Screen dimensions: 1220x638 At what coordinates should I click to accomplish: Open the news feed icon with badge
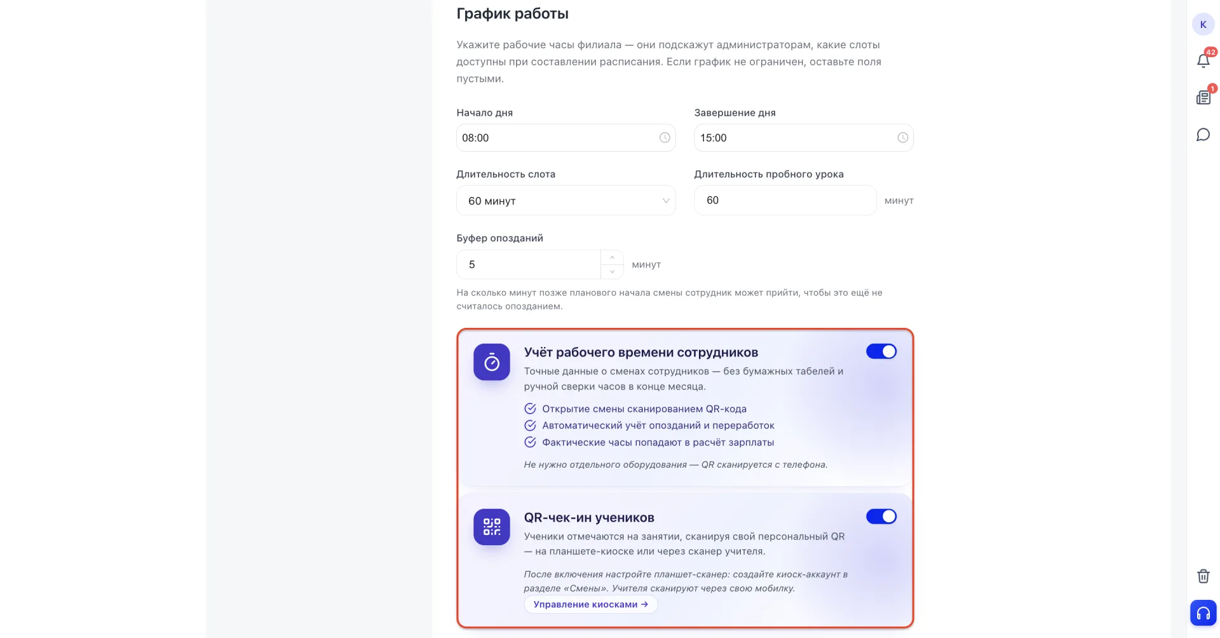(1203, 97)
